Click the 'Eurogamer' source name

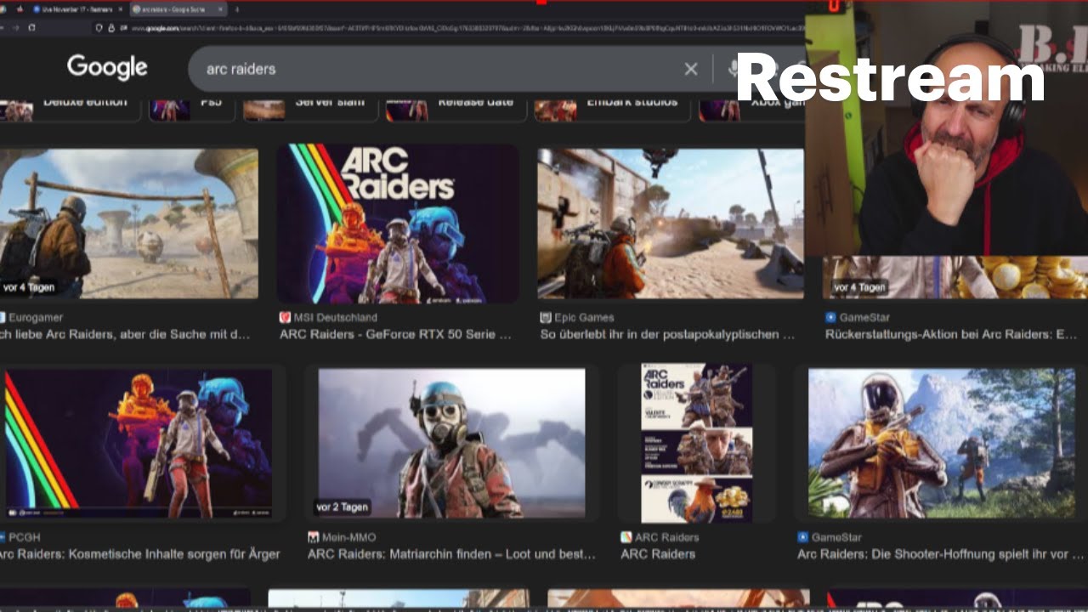click(36, 318)
